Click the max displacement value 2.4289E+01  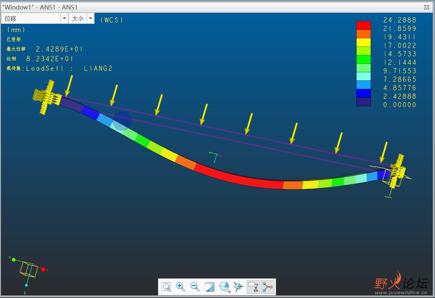tap(59, 49)
